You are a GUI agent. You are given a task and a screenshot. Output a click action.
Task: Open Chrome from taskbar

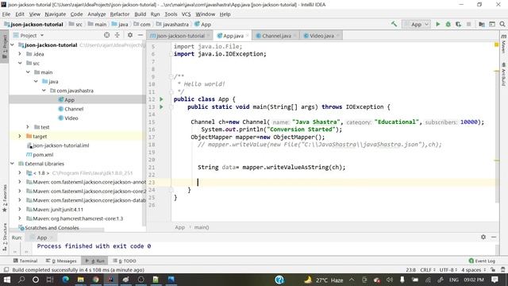(x=95, y=280)
